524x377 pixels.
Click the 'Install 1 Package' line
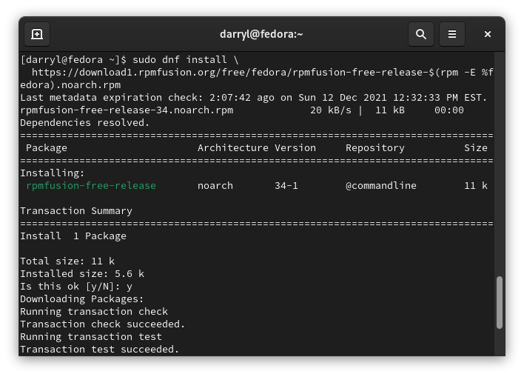[73, 236]
